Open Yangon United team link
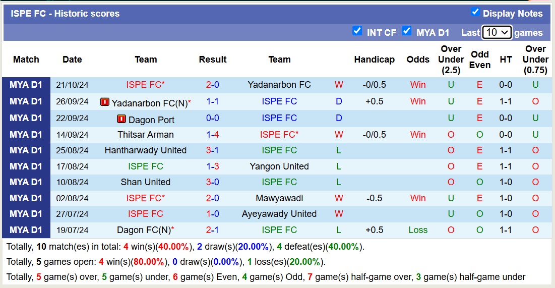The image size is (555, 288). (x=279, y=166)
